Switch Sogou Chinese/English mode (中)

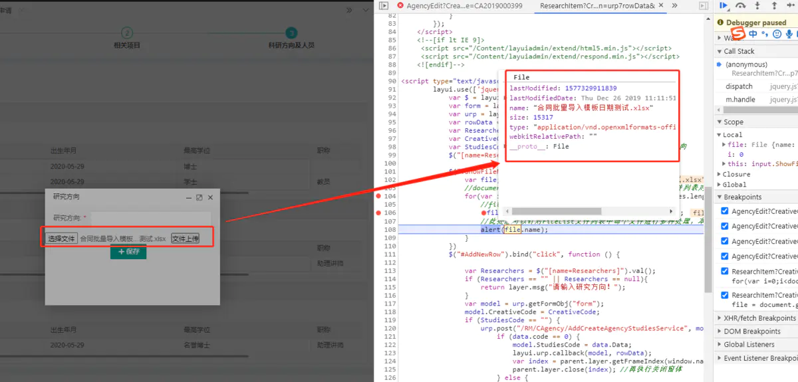(x=753, y=34)
